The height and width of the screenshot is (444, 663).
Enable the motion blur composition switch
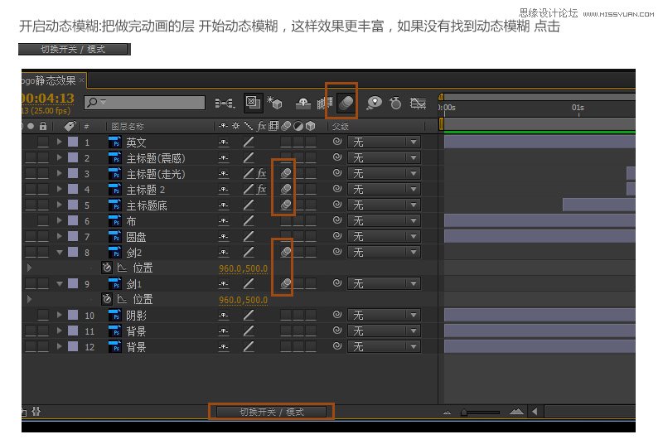click(346, 103)
